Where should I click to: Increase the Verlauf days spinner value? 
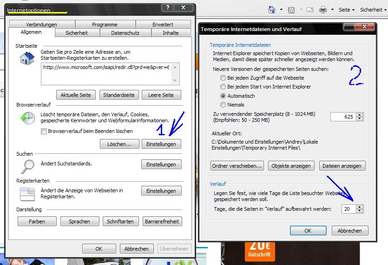[359, 207]
